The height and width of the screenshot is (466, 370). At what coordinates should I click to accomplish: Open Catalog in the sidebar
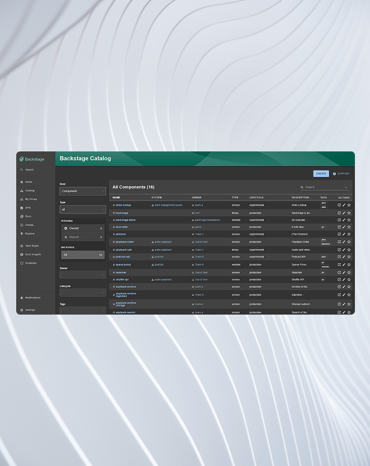pos(27,191)
